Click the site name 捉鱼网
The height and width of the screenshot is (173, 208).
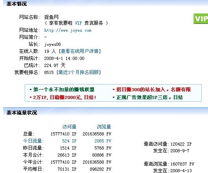tap(51, 17)
